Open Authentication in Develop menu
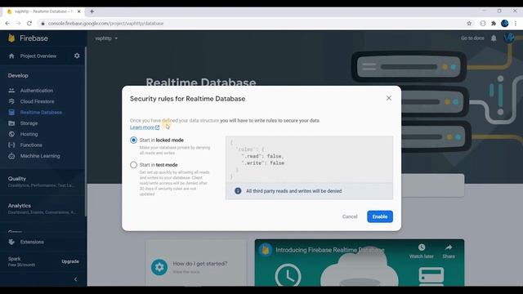The image size is (523, 294). (x=37, y=91)
